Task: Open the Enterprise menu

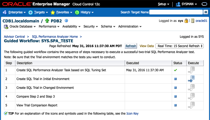Action: [x=15, y=12]
